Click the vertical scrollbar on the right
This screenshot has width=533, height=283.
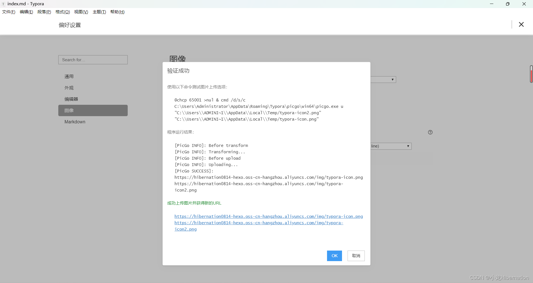531,74
